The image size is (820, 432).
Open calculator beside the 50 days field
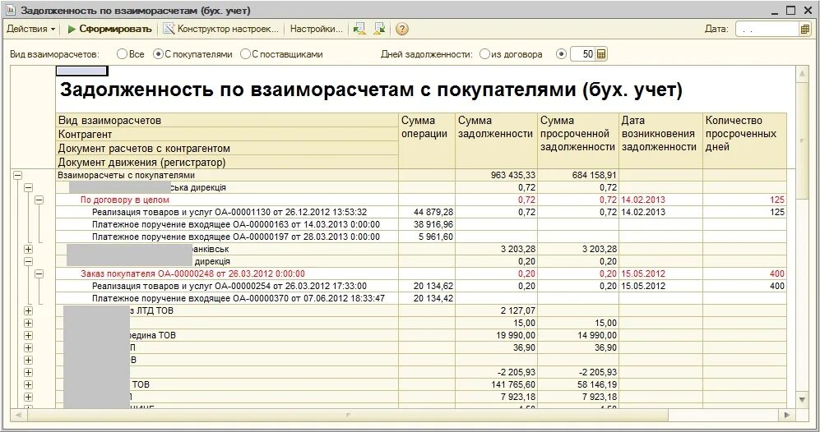pos(601,54)
